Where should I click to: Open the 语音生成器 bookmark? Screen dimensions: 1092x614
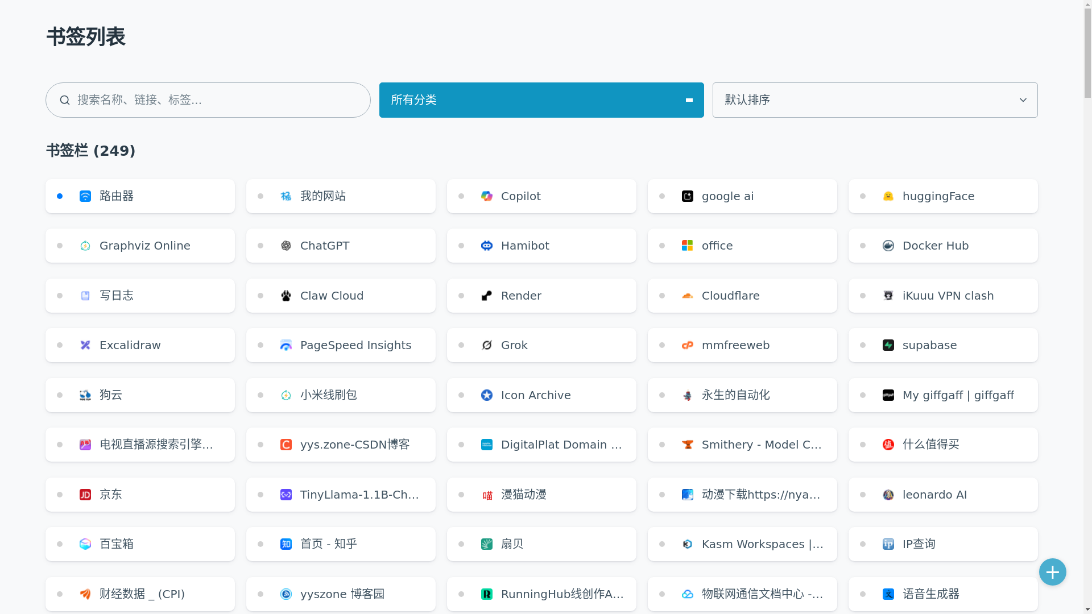pos(943,594)
